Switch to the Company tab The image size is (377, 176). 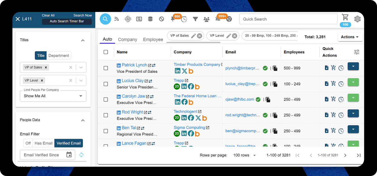pyautogui.click(x=127, y=40)
